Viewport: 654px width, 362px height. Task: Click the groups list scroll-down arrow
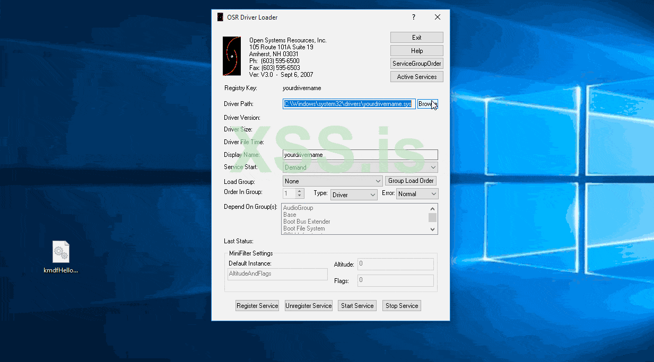pos(433,229)
